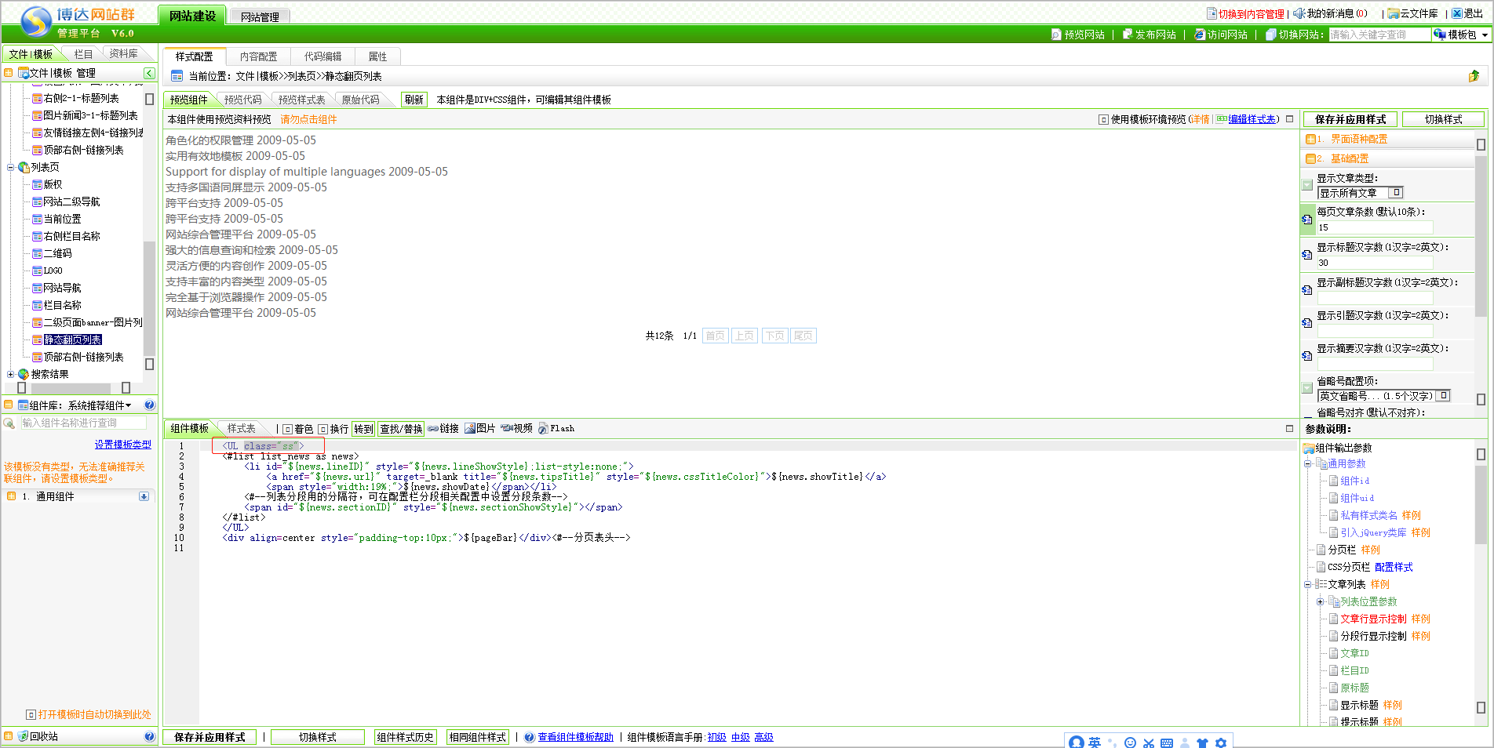The image size is (1494, 748).
Task: Toggle the 换行 word wrap checkbox
Action: (x=323, y=429)
